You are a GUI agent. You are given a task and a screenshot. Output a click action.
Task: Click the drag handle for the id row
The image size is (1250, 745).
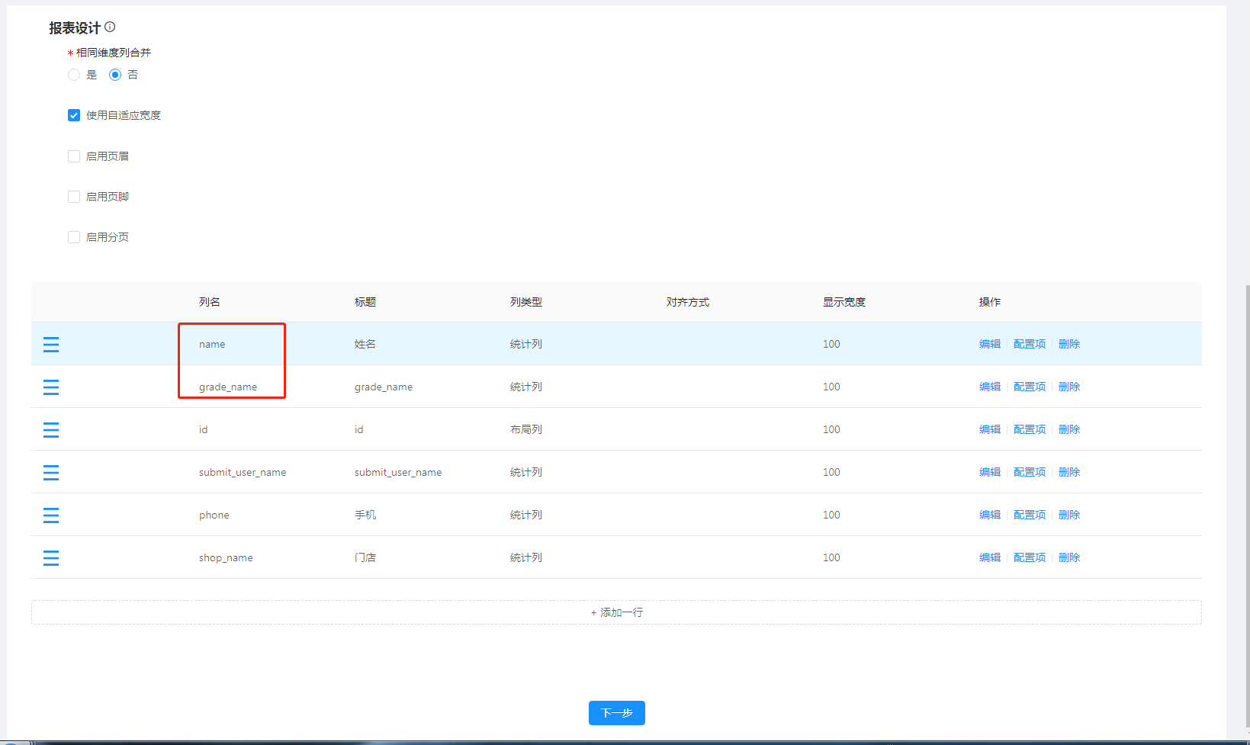[x=51, y=430]
